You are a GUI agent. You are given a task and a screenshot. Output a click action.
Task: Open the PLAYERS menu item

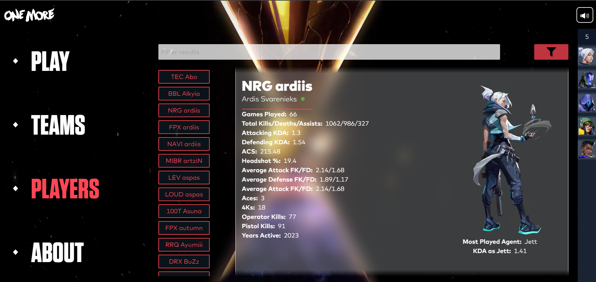click(x=65, y=189)
